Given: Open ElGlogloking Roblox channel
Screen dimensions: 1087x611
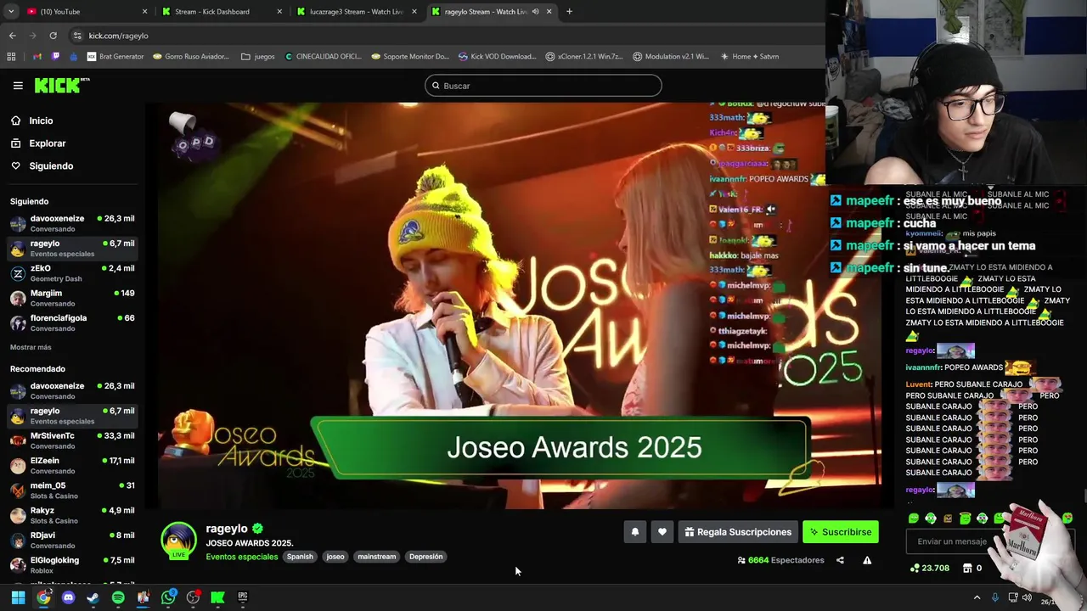Looking at the screenshot, I should click(x=72, y=565).
